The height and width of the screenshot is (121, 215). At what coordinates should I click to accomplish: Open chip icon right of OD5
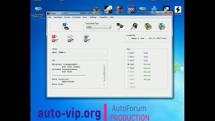pyautogui.click(x=143, y=9)
